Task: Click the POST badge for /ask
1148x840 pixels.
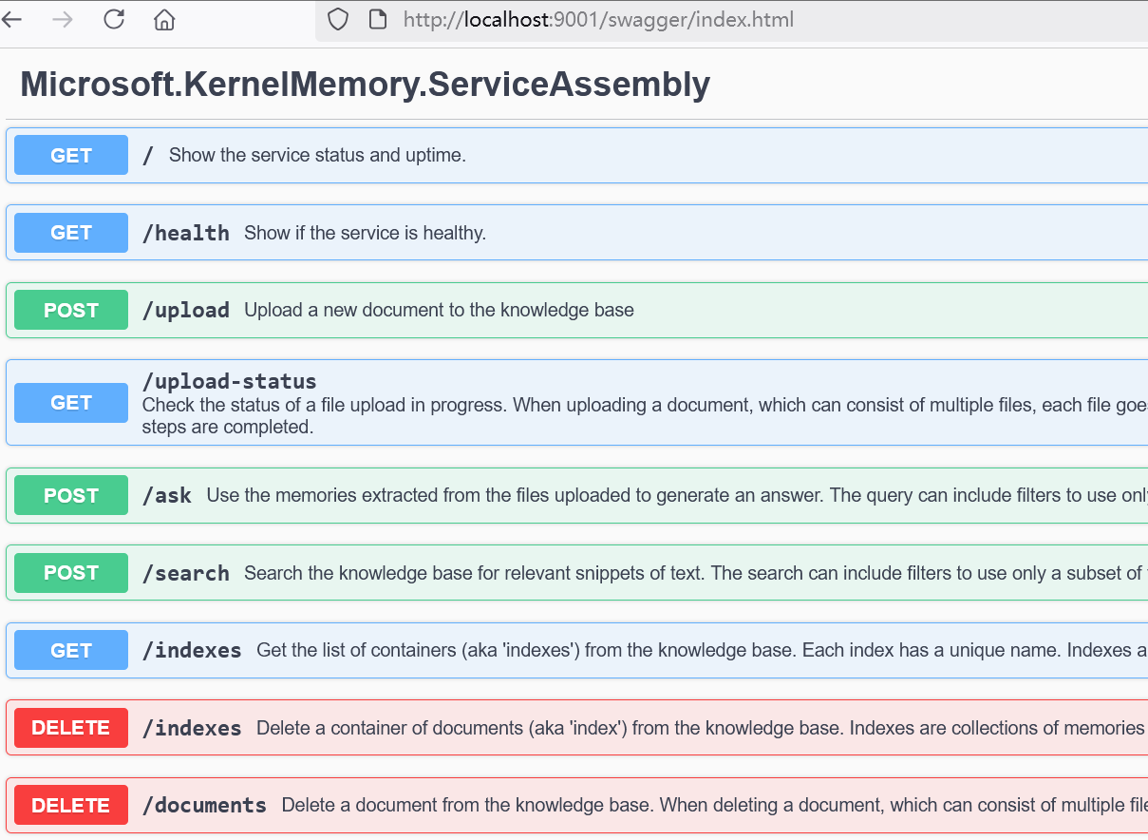Action: [x=71, y=495]
